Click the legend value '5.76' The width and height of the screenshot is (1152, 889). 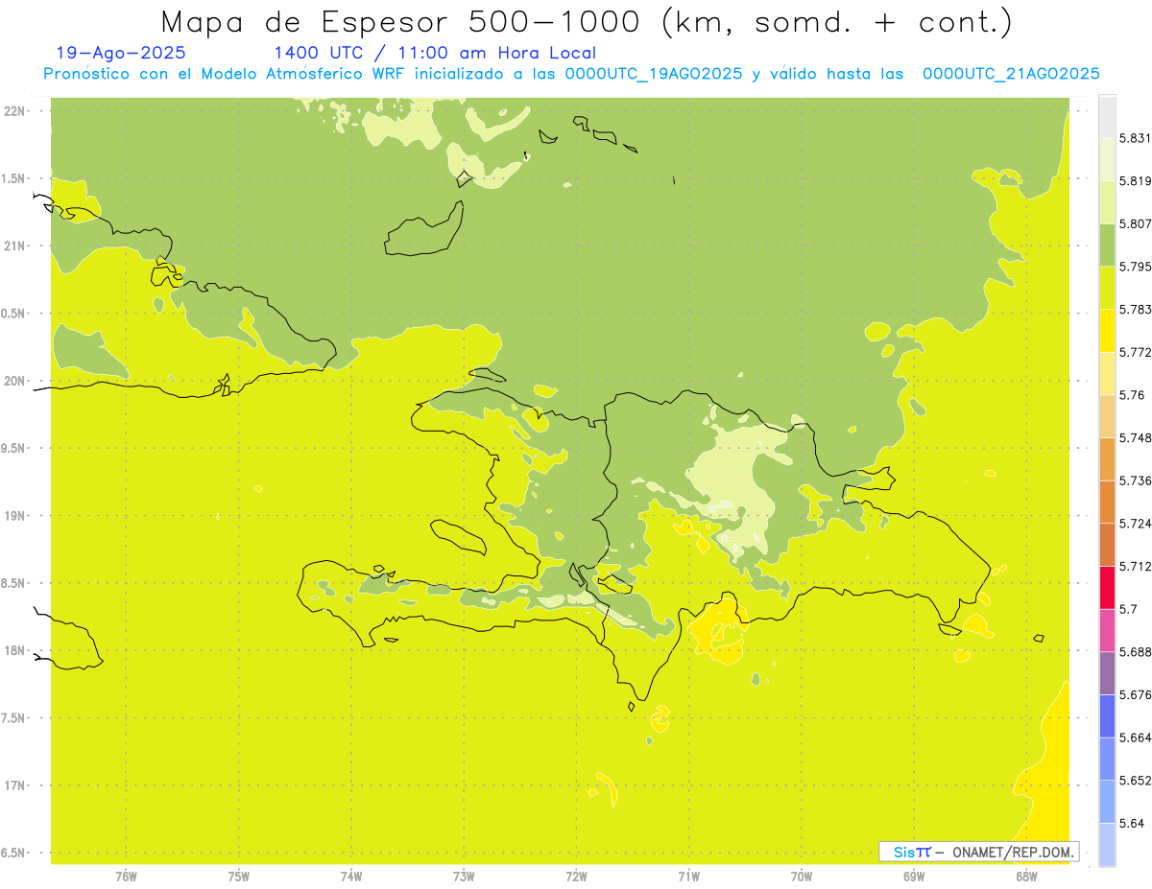point(1131,394)
